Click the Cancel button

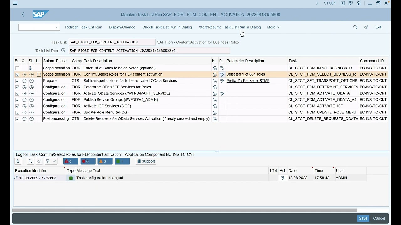[379, 218]
